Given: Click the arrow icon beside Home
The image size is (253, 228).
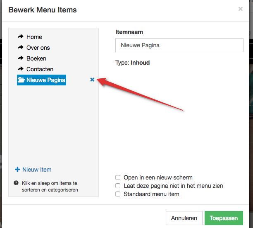Looking at the screenshot, I should pos(21,37).
